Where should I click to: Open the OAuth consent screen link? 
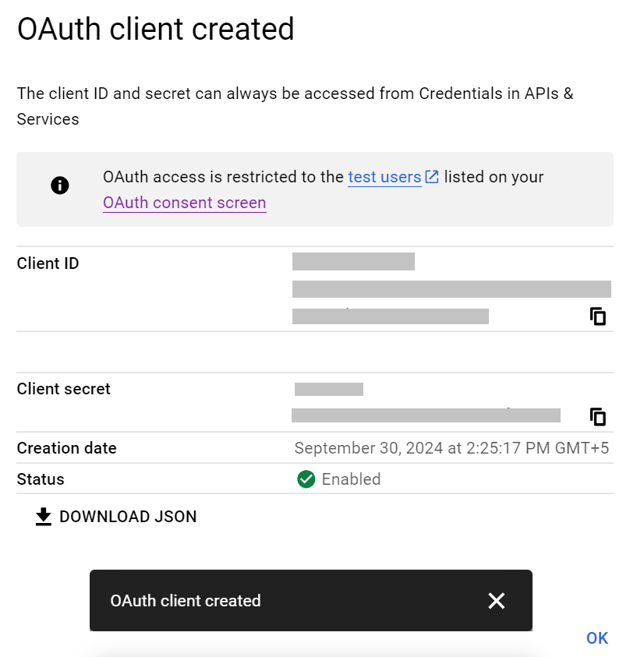coord(185,203)
